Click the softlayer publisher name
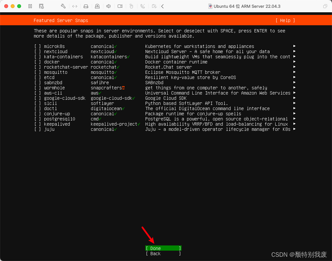 tap(102, 103)
